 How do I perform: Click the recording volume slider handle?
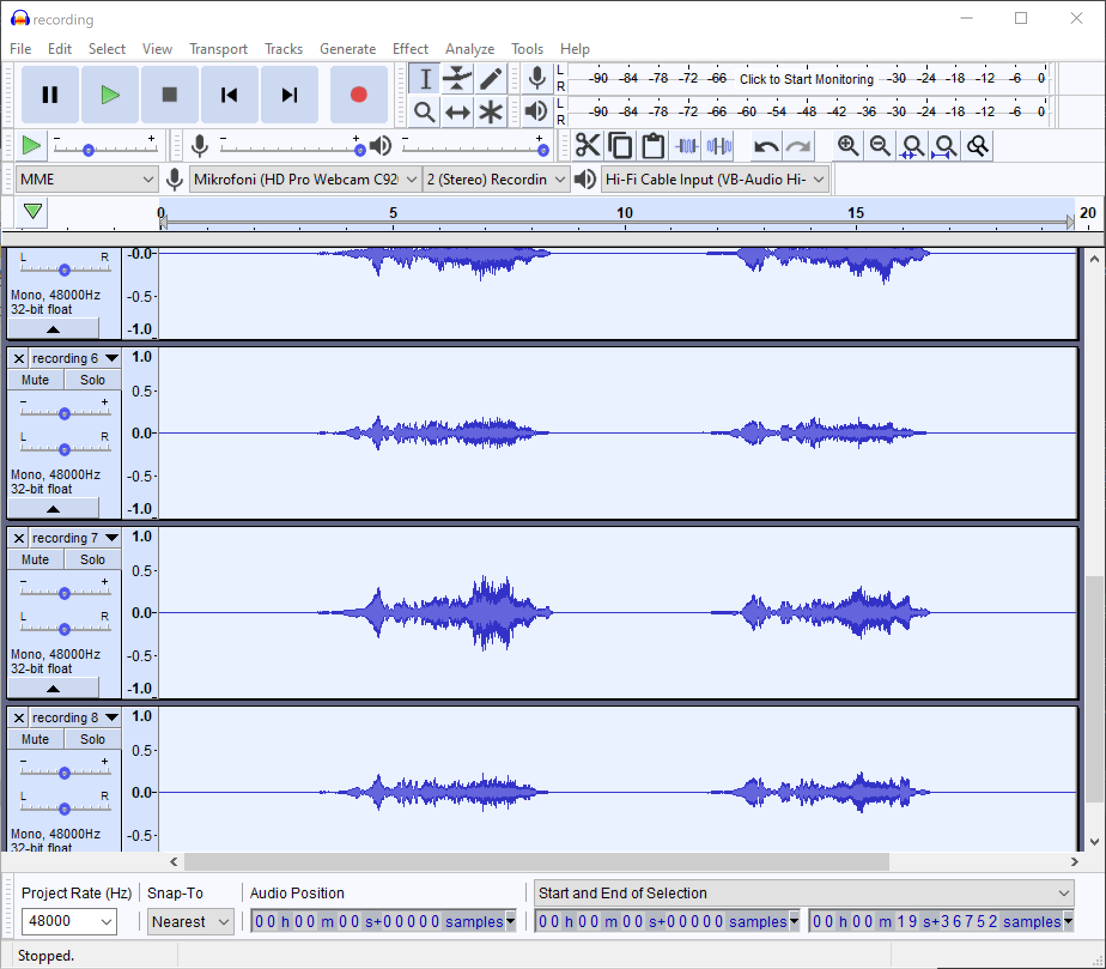point(359,151)
